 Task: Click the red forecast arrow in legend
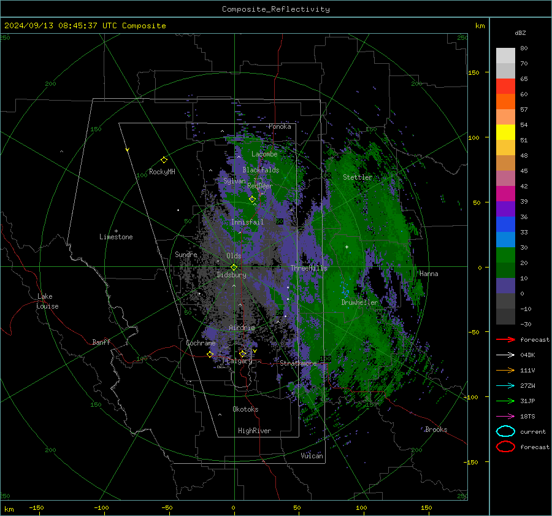(505, 339)
